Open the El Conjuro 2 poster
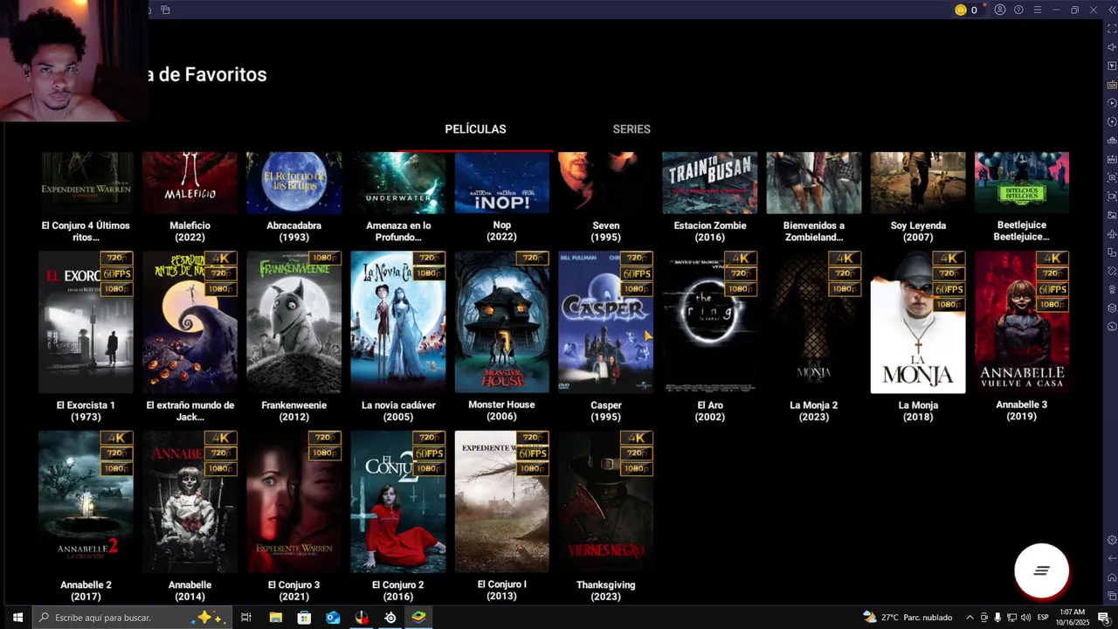Screen dimensions: 1118x629 [x=398, y=502]
